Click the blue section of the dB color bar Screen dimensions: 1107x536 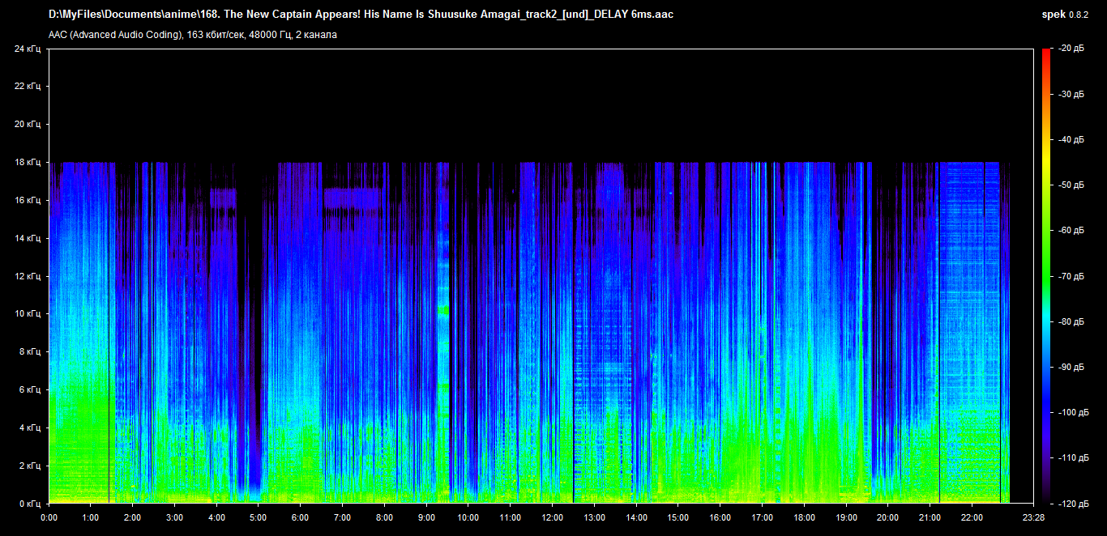(x=1045, y=405)
